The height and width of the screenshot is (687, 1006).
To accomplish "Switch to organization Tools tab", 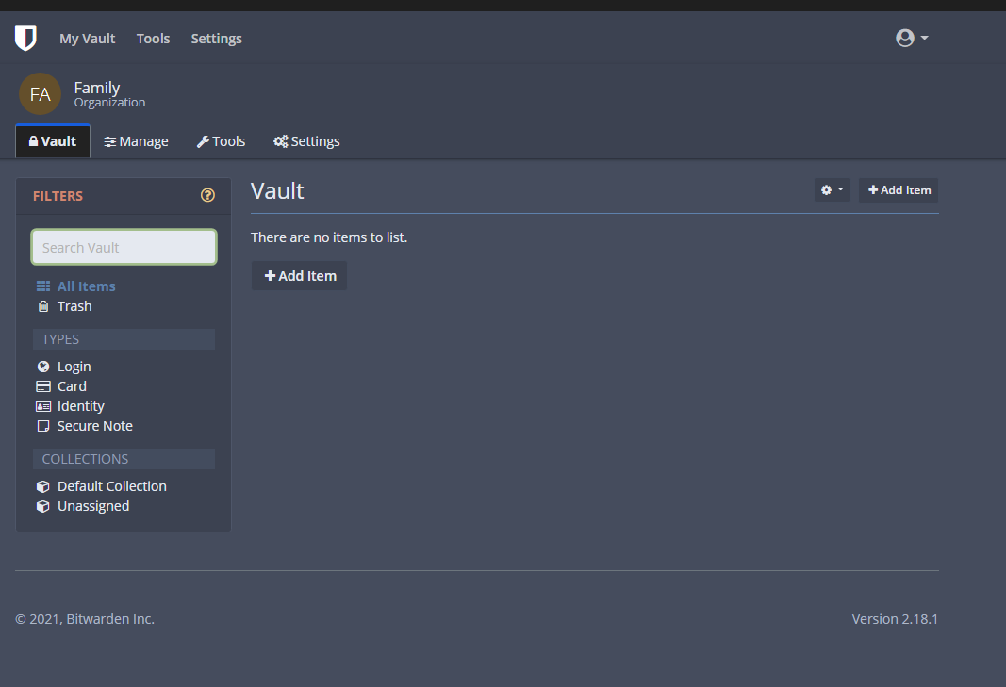I will click(221, 141).
